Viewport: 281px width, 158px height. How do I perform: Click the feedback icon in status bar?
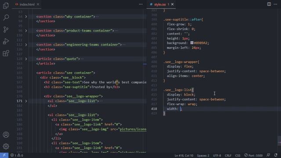coord(268,155)
